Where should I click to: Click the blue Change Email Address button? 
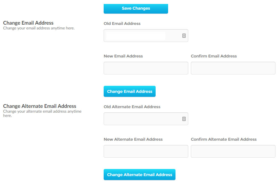[x=130, y=91]
